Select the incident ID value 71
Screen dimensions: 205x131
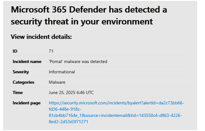click(x=51, y=51)
